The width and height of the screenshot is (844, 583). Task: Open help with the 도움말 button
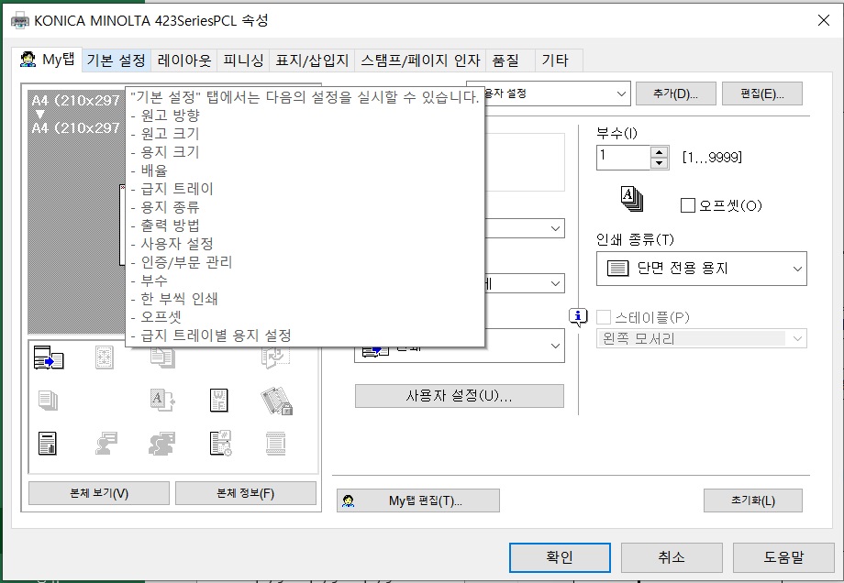[783, 557]
